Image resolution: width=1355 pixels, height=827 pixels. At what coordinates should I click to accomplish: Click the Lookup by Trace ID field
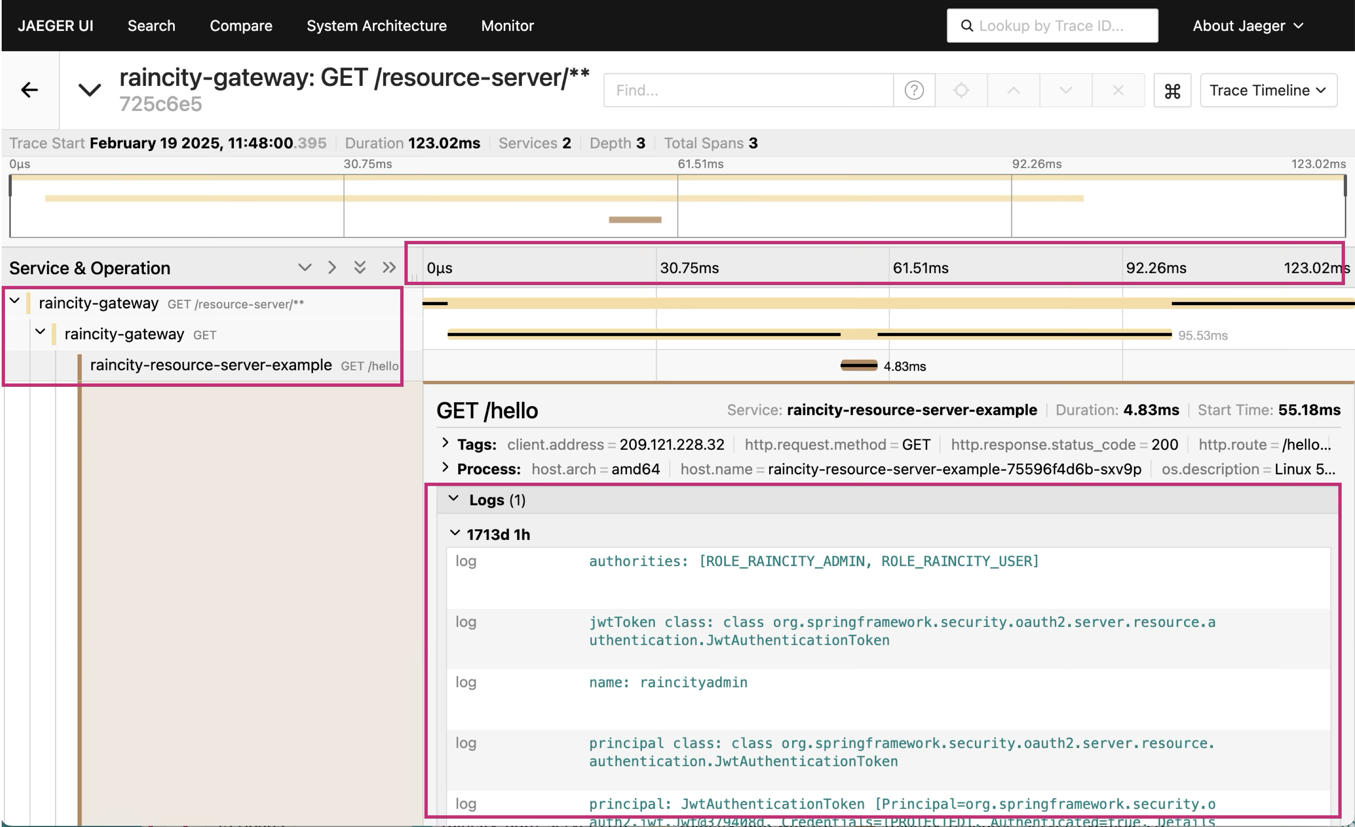point(1052,25)
